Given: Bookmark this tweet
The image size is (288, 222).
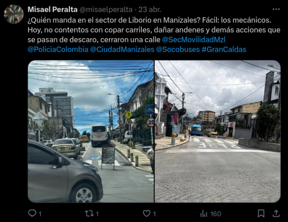Looking at the screenshot, I should 261,213.
